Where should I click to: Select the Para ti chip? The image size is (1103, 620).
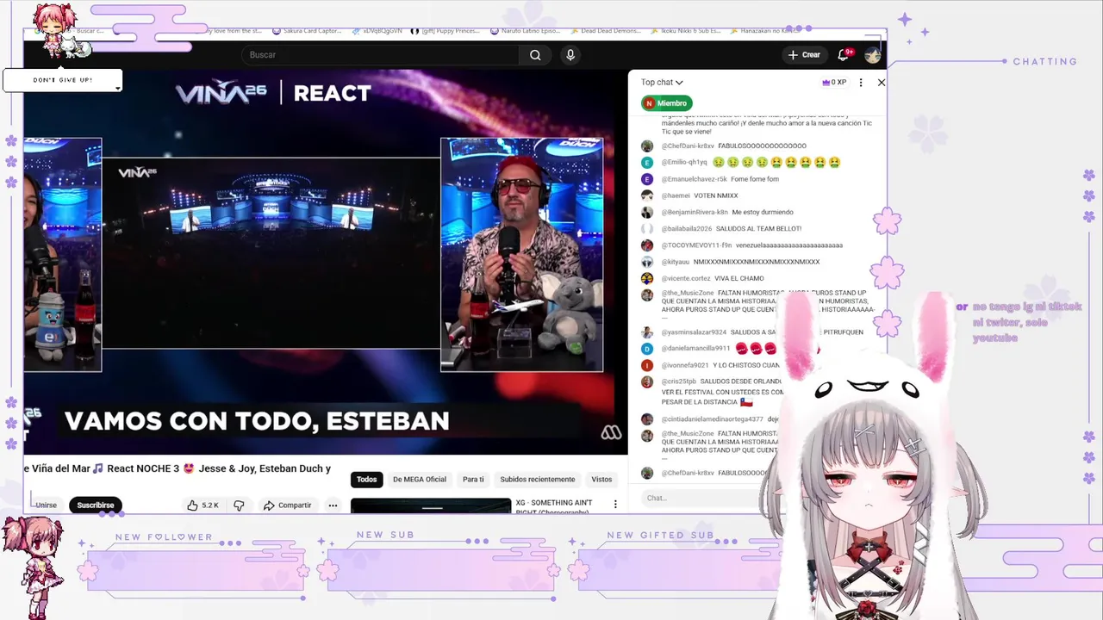point(473,480)
